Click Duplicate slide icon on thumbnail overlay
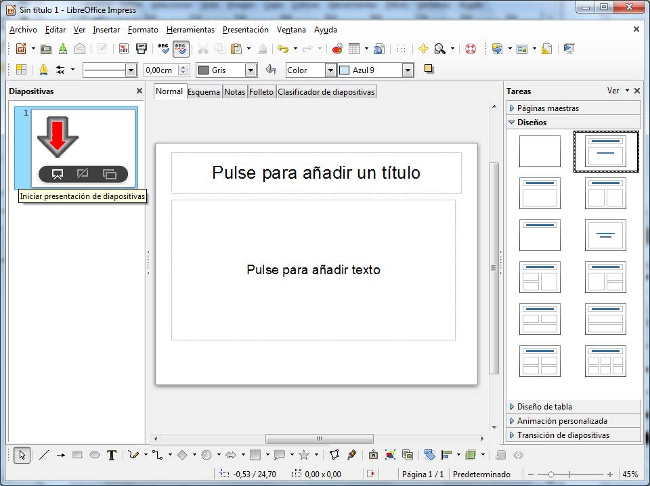Screen dimensions: 650x486 110,174
